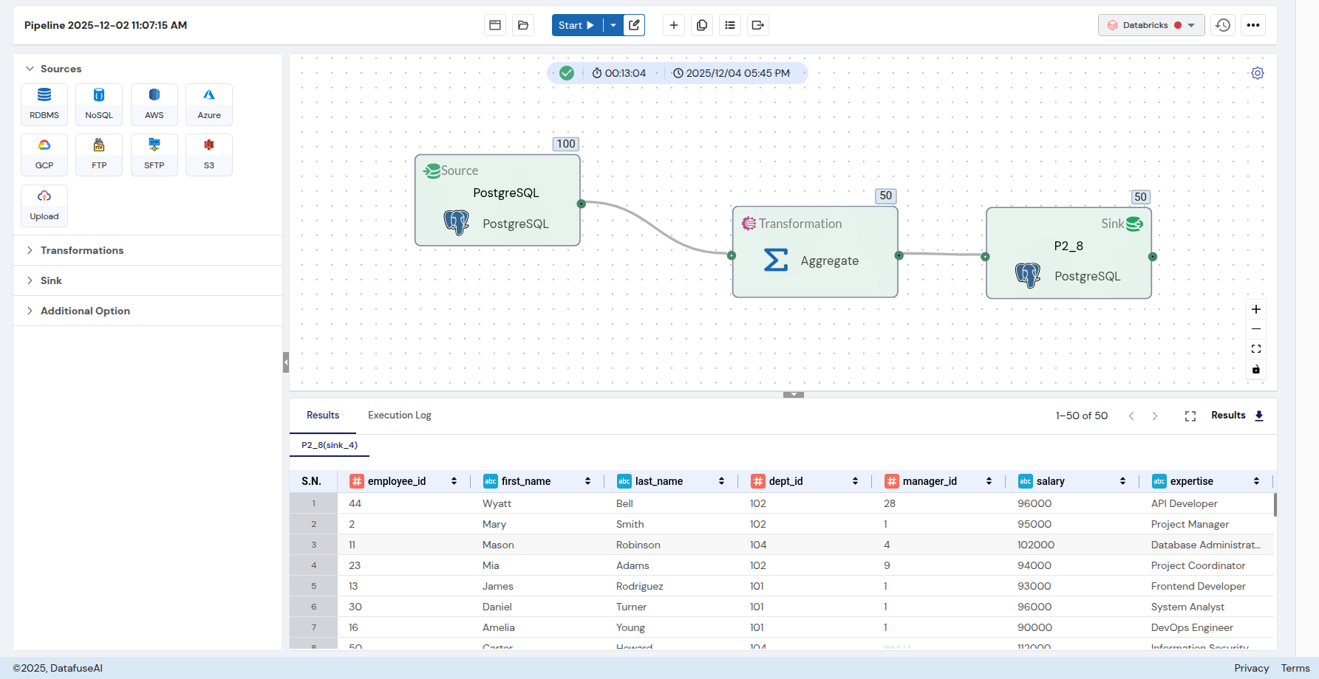The height and width of the screenshot is (679, 1319).
Task: Download results using the download icon
Action: [1259, 416]
